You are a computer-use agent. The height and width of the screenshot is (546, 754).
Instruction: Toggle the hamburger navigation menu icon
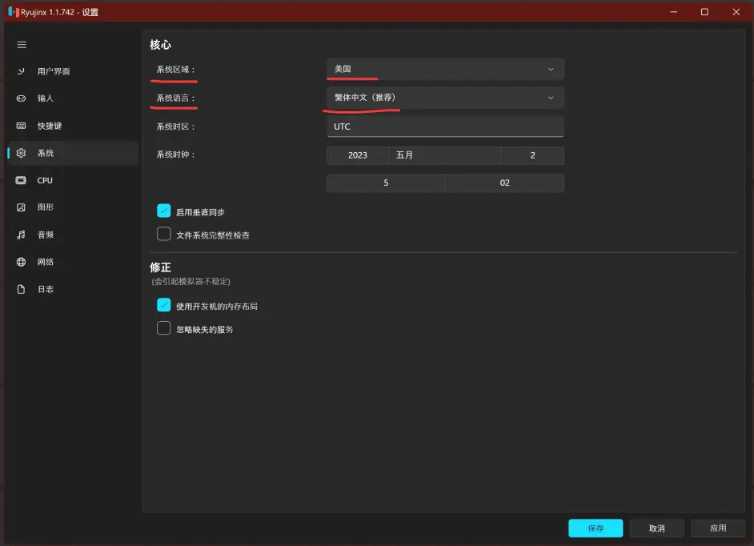[22, 45]
